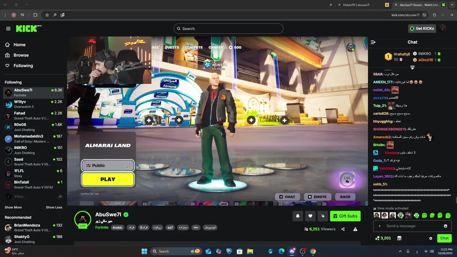The image size is (457, 257).
Task: Click the as7 stream tag
Action: [x=170, y=227]
